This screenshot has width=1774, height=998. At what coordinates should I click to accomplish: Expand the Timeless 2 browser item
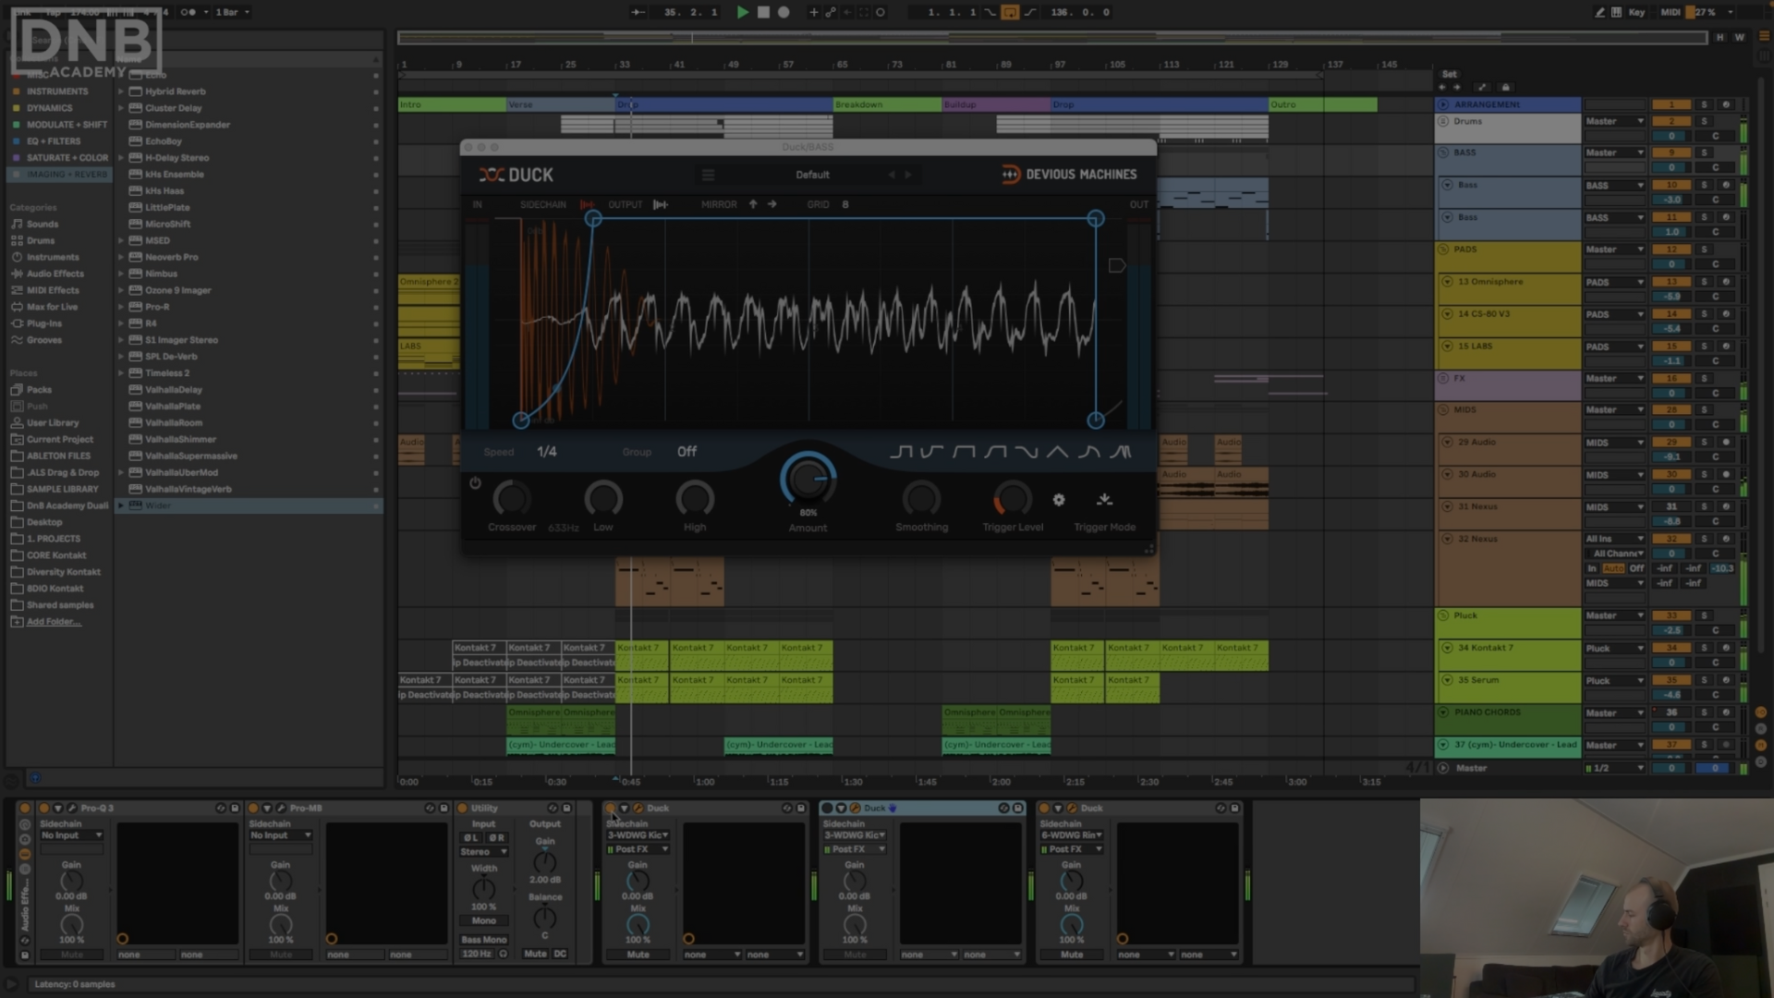120,373
